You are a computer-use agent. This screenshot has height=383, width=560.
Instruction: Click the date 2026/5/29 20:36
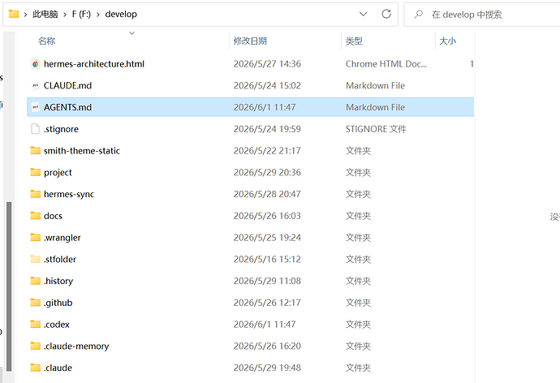[x=267, y=172]
